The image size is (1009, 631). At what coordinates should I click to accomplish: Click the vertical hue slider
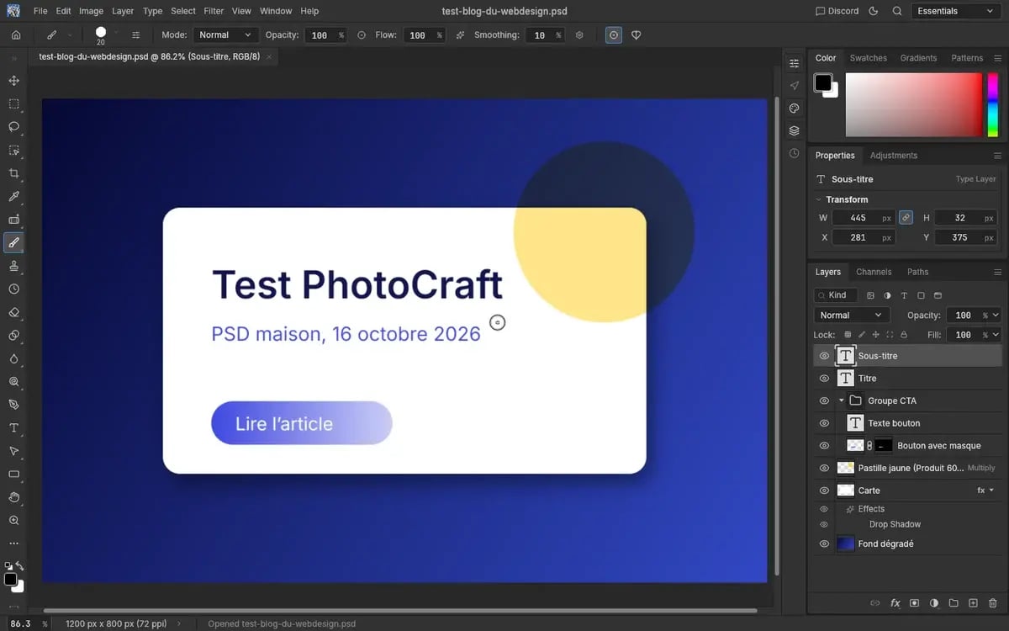(x=993, y=104)
